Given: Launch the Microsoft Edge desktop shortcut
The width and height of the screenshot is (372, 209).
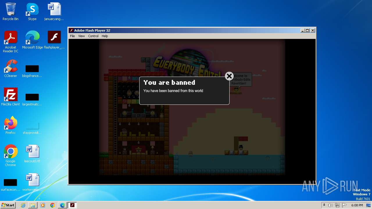Looking at the screenshot, I should (x=32, y=40).
